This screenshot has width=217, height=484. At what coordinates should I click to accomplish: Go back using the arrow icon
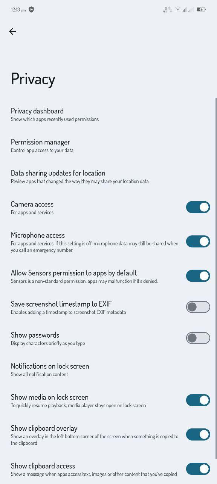tap(13, 31)
